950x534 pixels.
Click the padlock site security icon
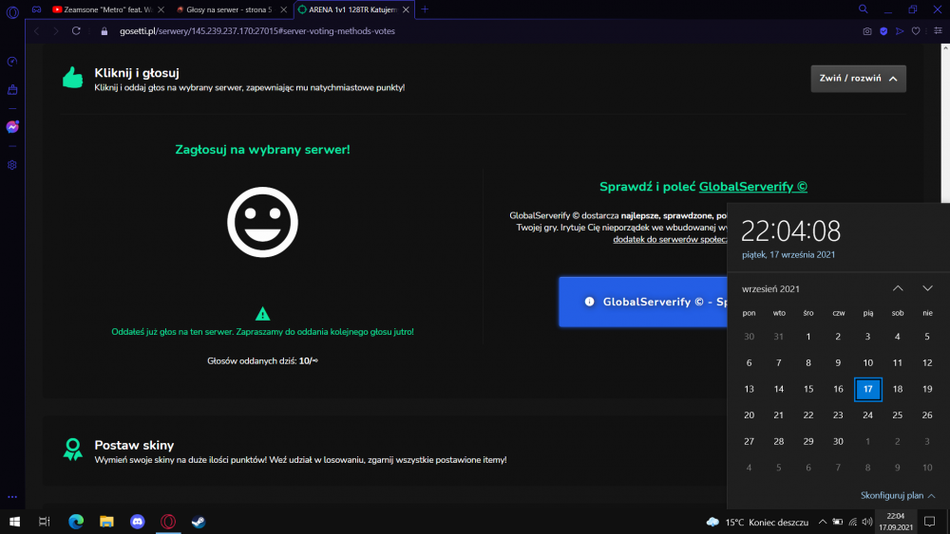[104, 31]
